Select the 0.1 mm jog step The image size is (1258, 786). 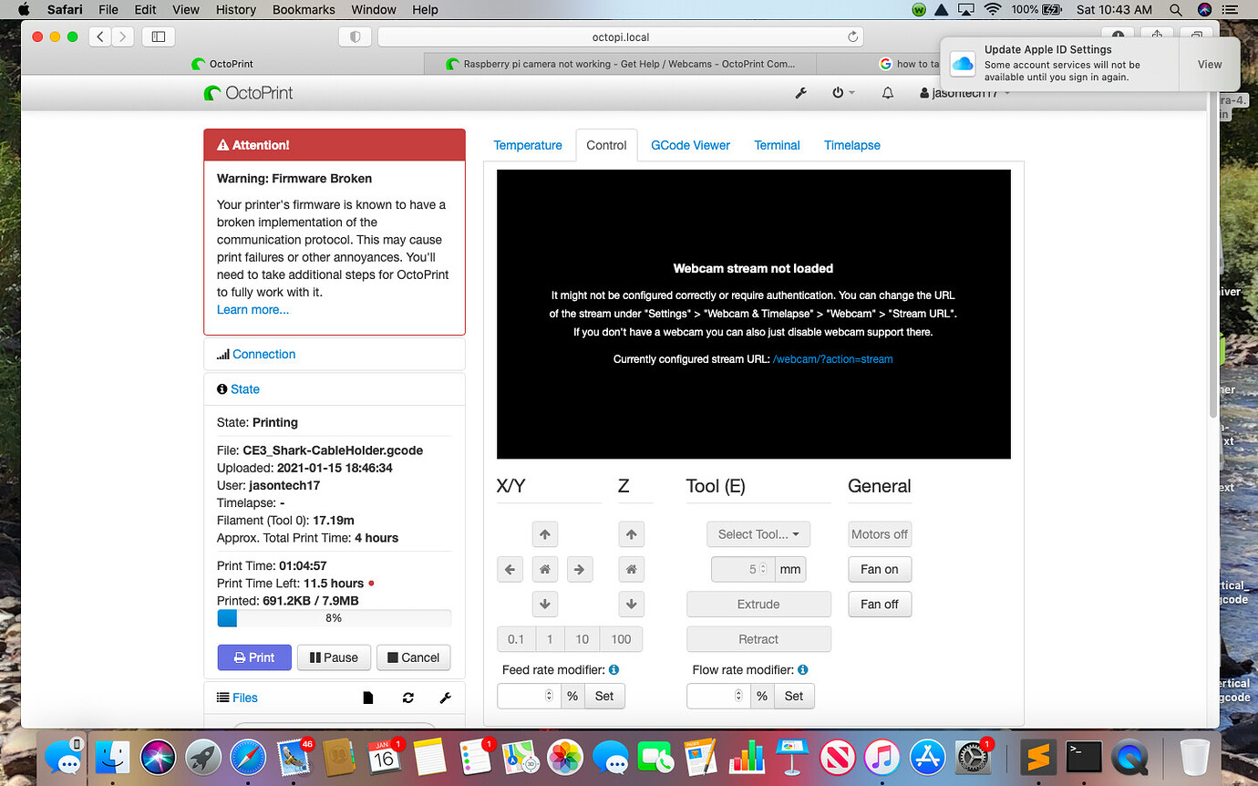(x=516, y=639)
